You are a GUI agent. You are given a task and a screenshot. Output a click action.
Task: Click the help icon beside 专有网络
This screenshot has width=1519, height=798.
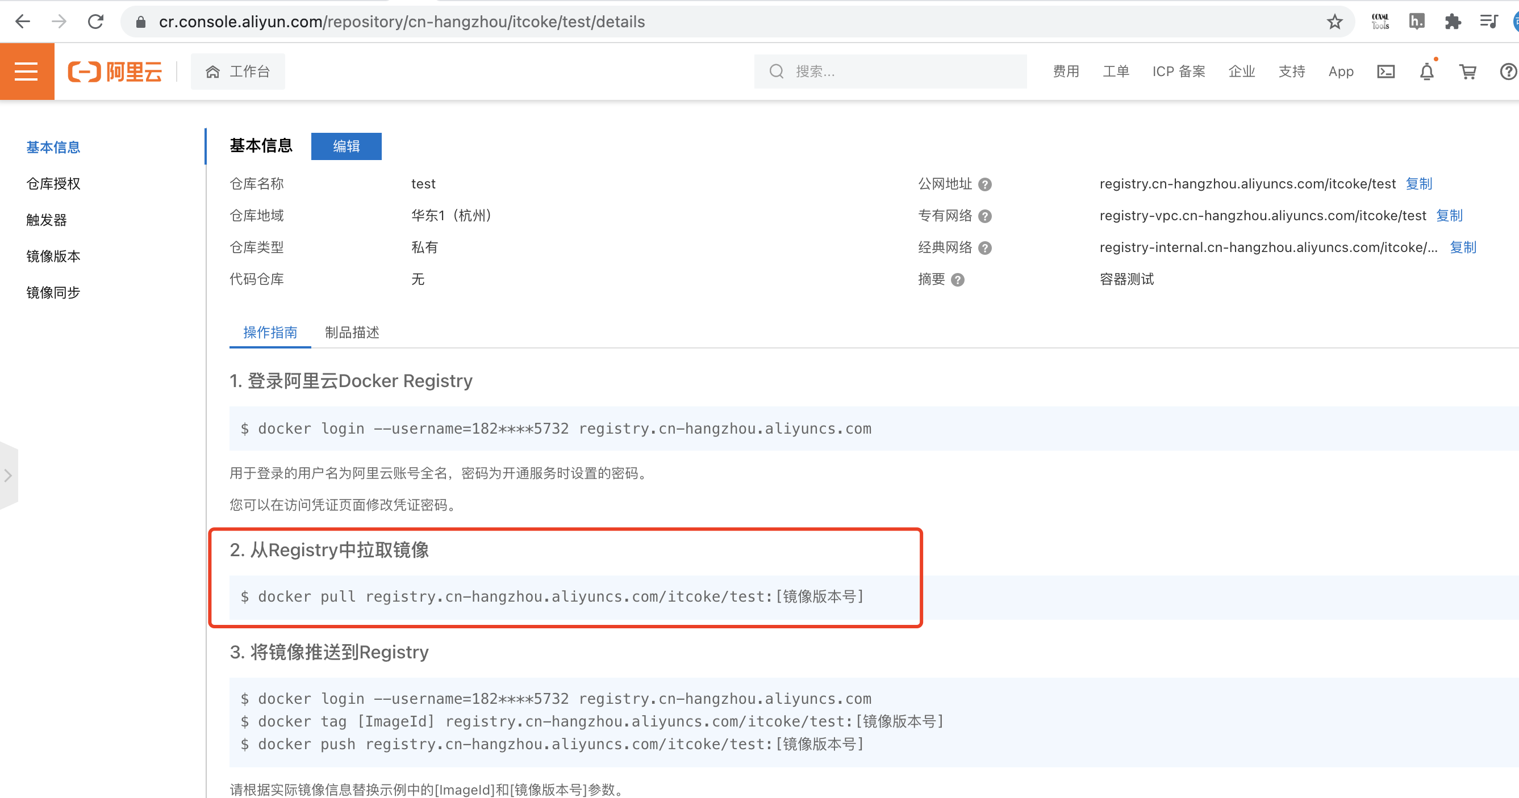tap(984, 216)
